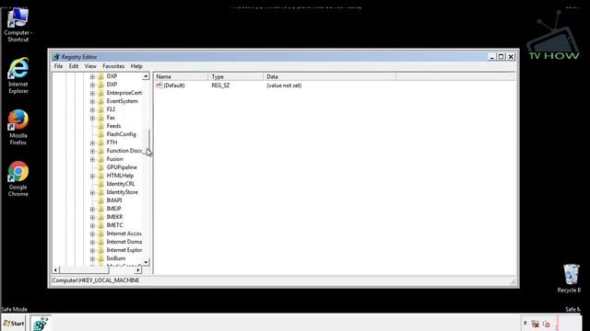Image resolution: width=590 pixels, height=331 pixels.
Task: Expand the IMEJP key
Action: click(92, 209)
